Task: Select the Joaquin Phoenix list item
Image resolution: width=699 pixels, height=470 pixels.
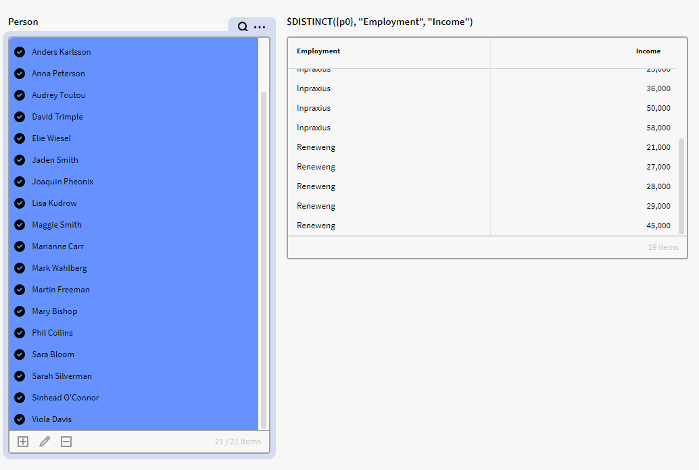Action: 63,182
